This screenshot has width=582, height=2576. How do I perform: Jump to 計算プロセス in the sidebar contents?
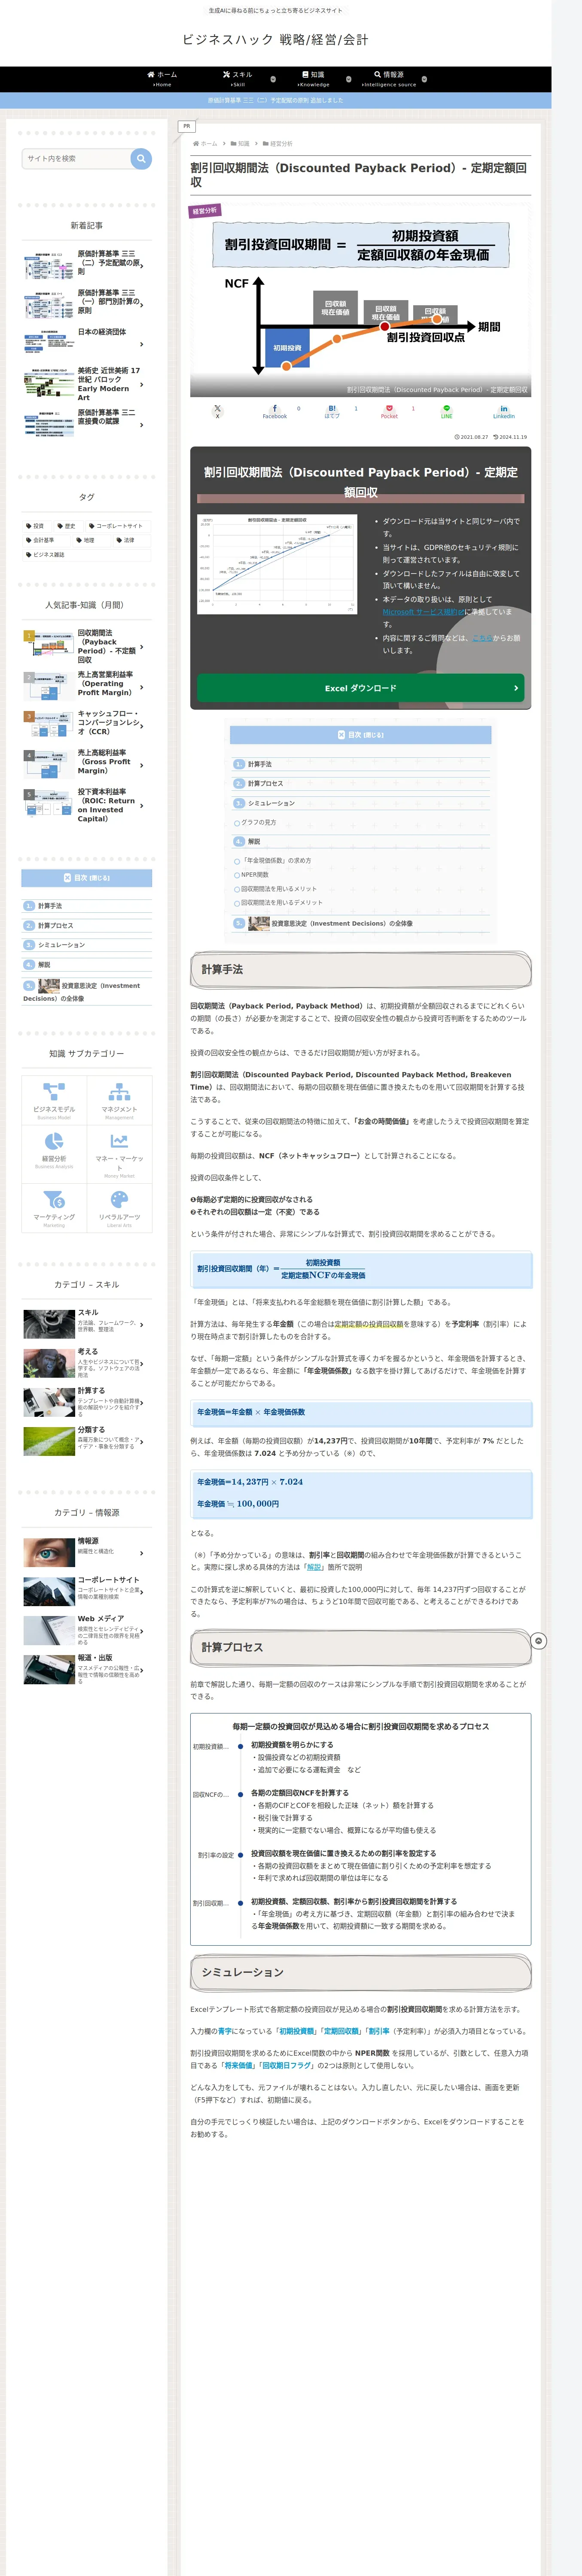[x=56, y=926]
